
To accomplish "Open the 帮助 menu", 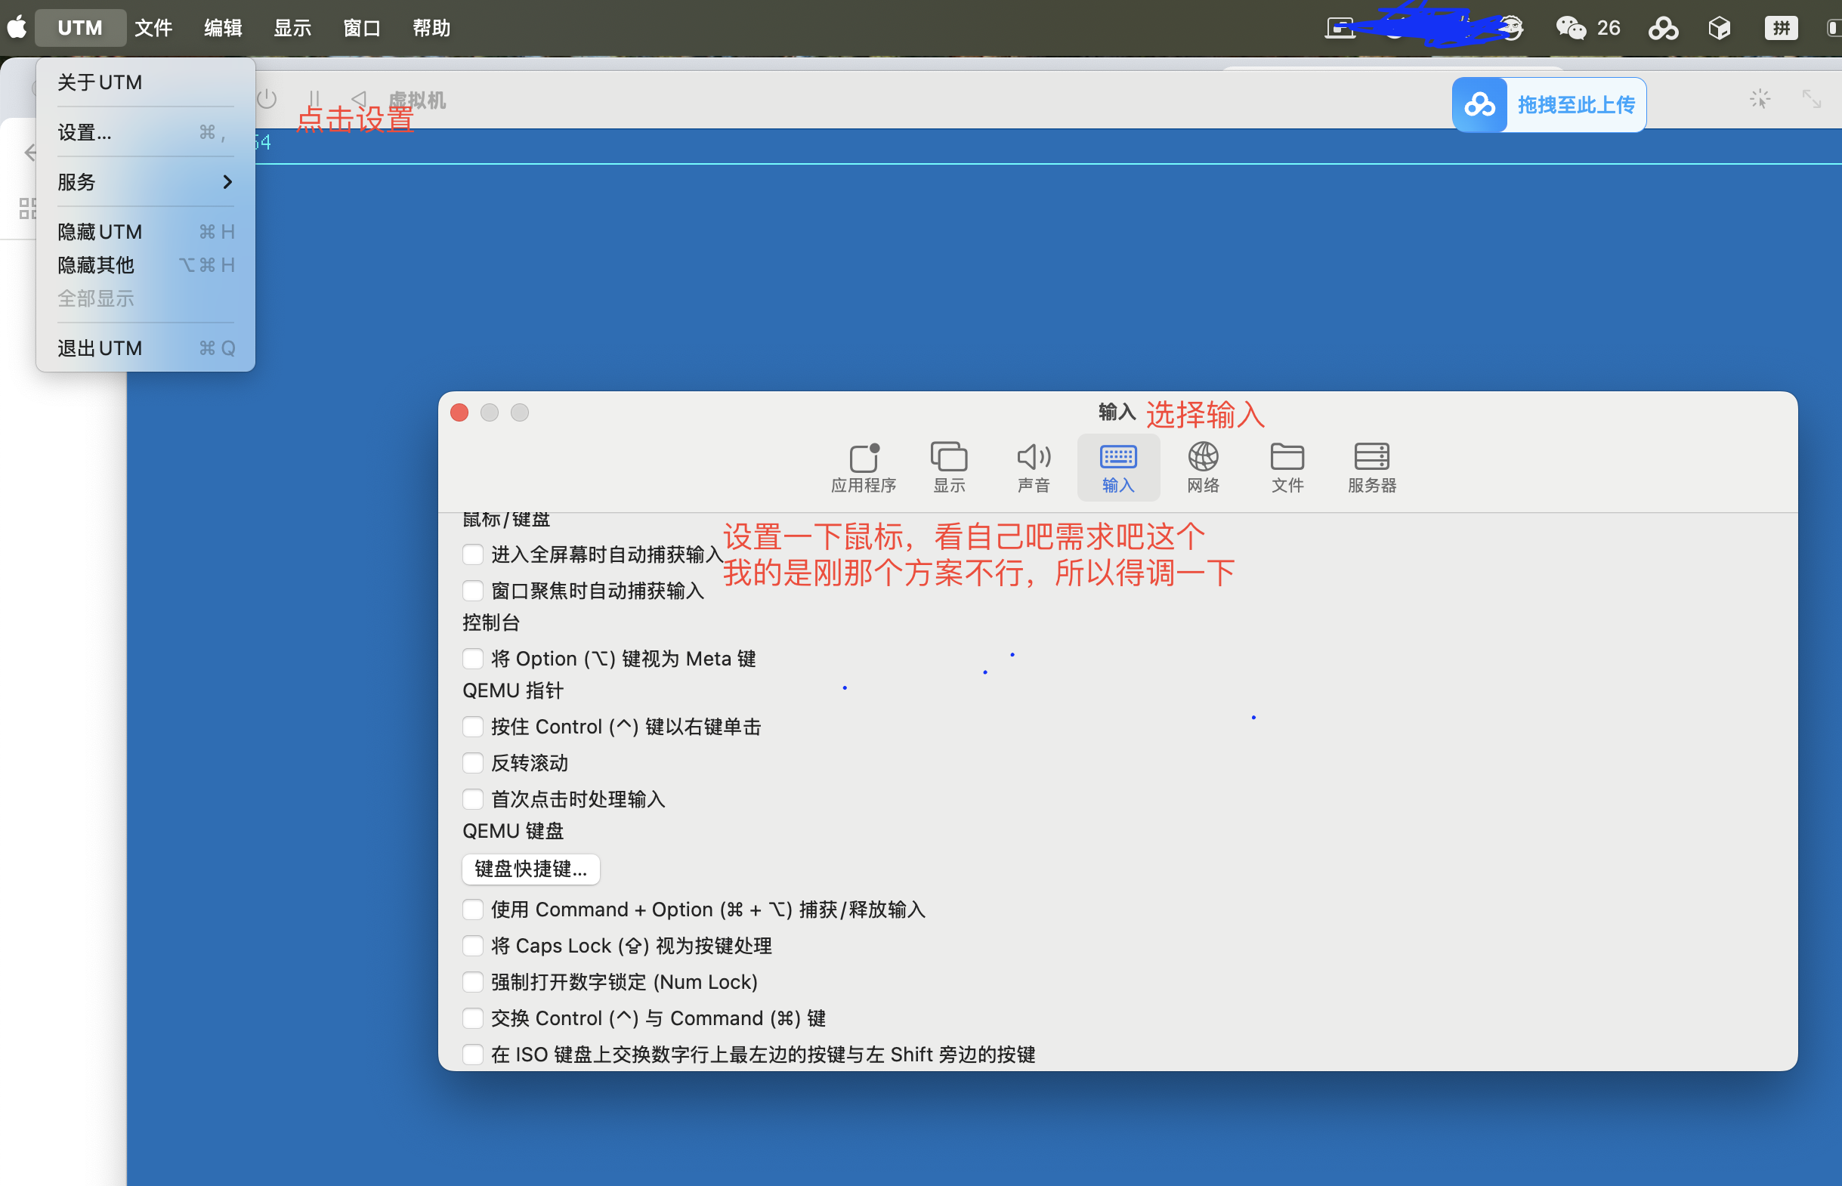I will coord(431,28).
